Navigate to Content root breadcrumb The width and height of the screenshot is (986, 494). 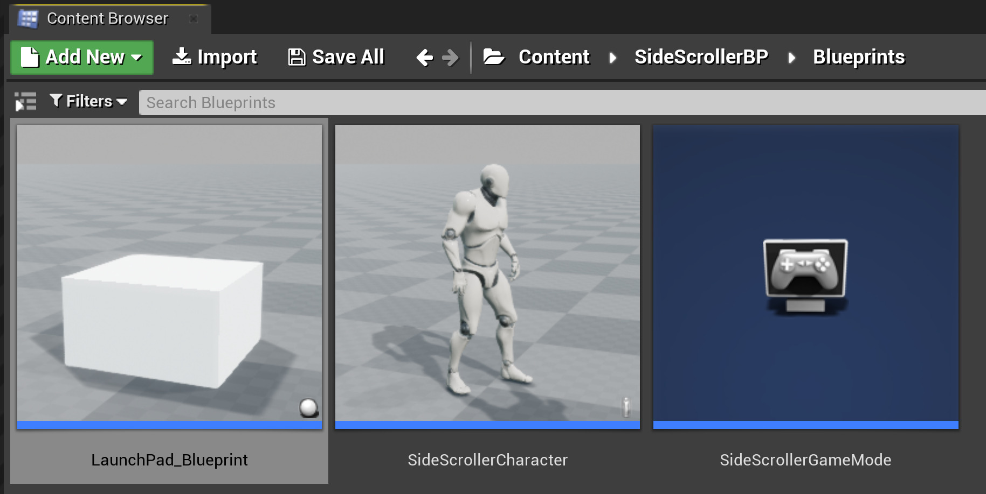pos(554,57)
